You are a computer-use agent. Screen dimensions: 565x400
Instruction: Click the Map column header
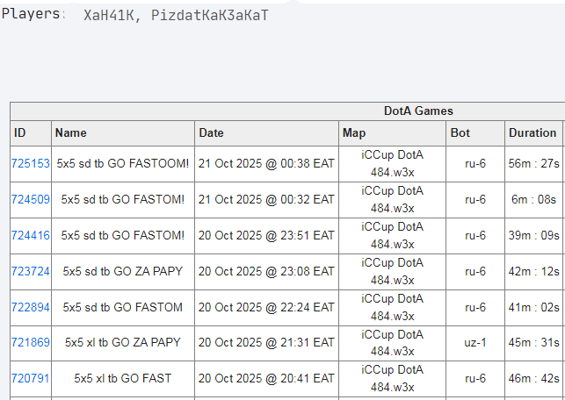[x=354, y=132]
